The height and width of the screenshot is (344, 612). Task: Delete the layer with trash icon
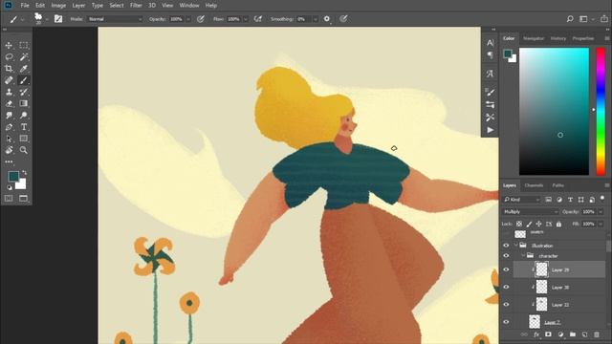tap(597, 334)
